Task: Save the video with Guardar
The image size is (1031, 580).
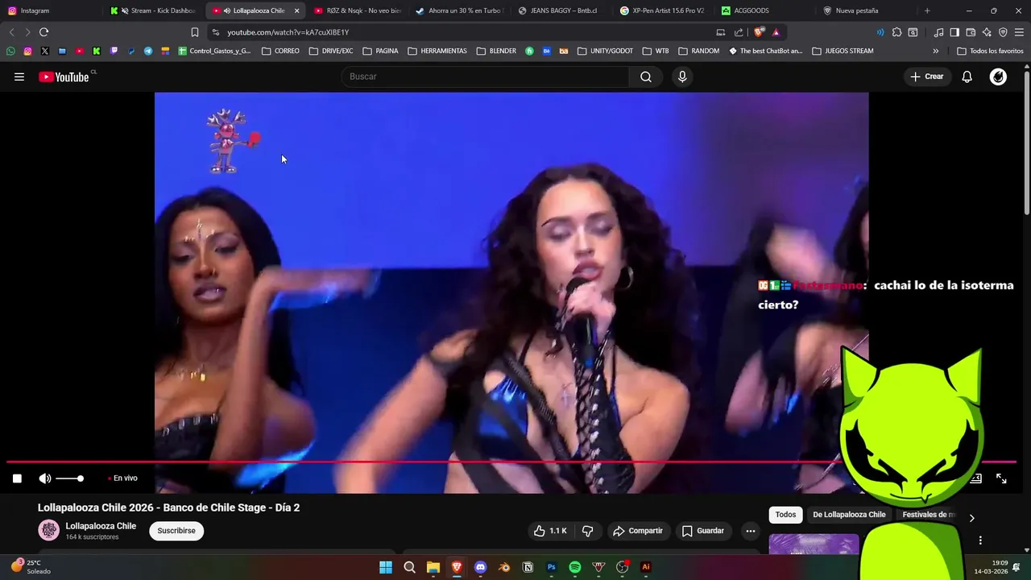Action: coord(703,531)
